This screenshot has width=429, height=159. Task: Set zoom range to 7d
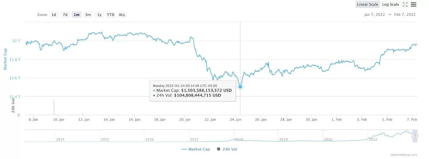[65, 15]
